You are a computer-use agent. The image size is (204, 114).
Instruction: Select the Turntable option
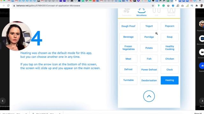click(x=128, y=80)
